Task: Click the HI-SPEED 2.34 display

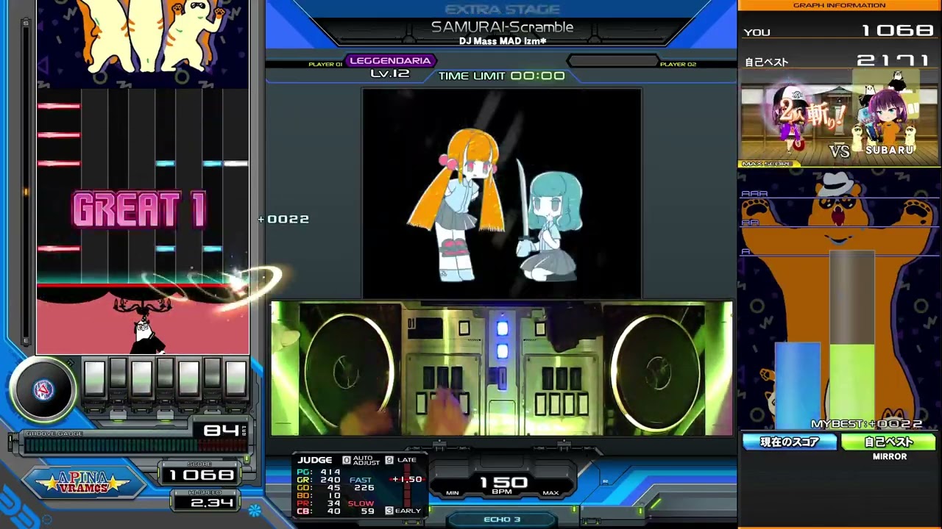Action: [205, 502]
